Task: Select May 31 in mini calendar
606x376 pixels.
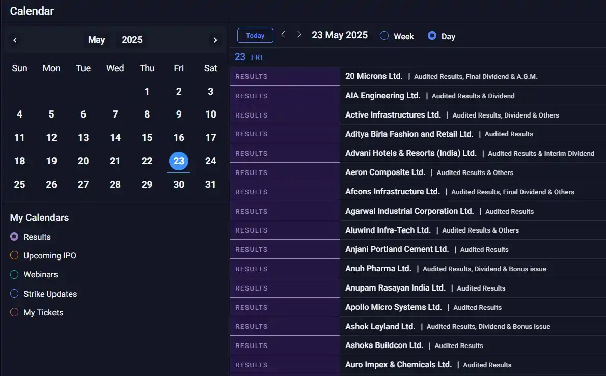Action: click(210, 185)
